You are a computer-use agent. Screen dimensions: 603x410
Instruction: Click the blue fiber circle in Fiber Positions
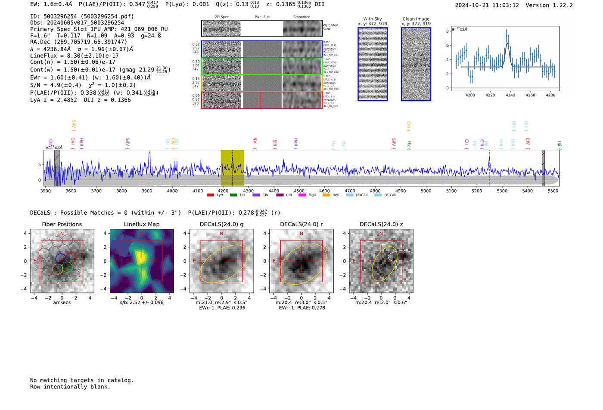tap(60, 259)
